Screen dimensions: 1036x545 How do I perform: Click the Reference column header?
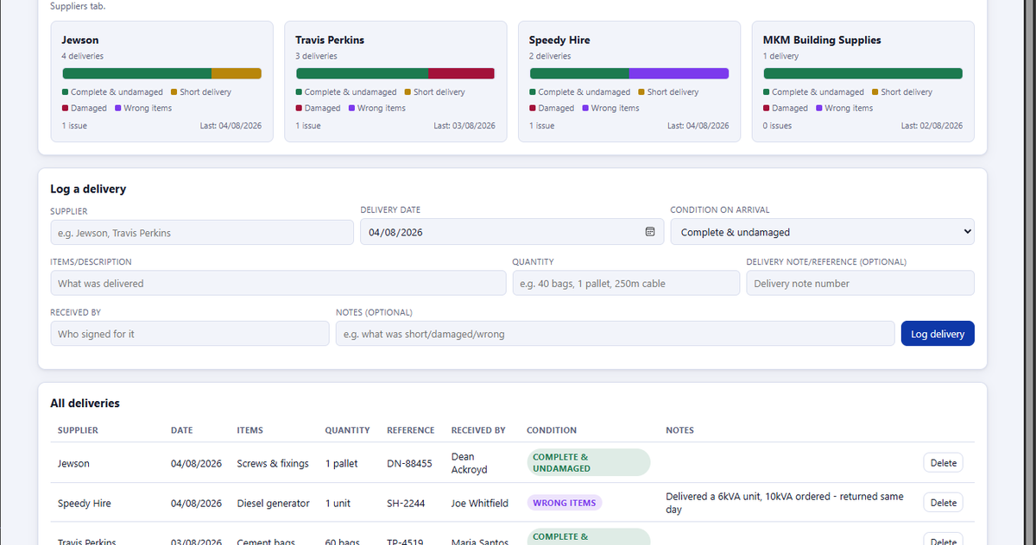(411, 430)
